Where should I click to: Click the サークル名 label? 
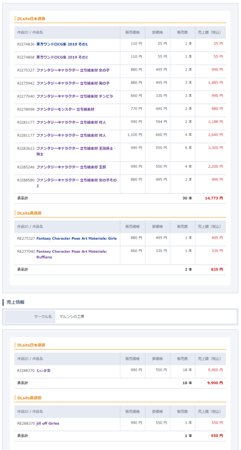pyautogui.click(x=43, y=317)
